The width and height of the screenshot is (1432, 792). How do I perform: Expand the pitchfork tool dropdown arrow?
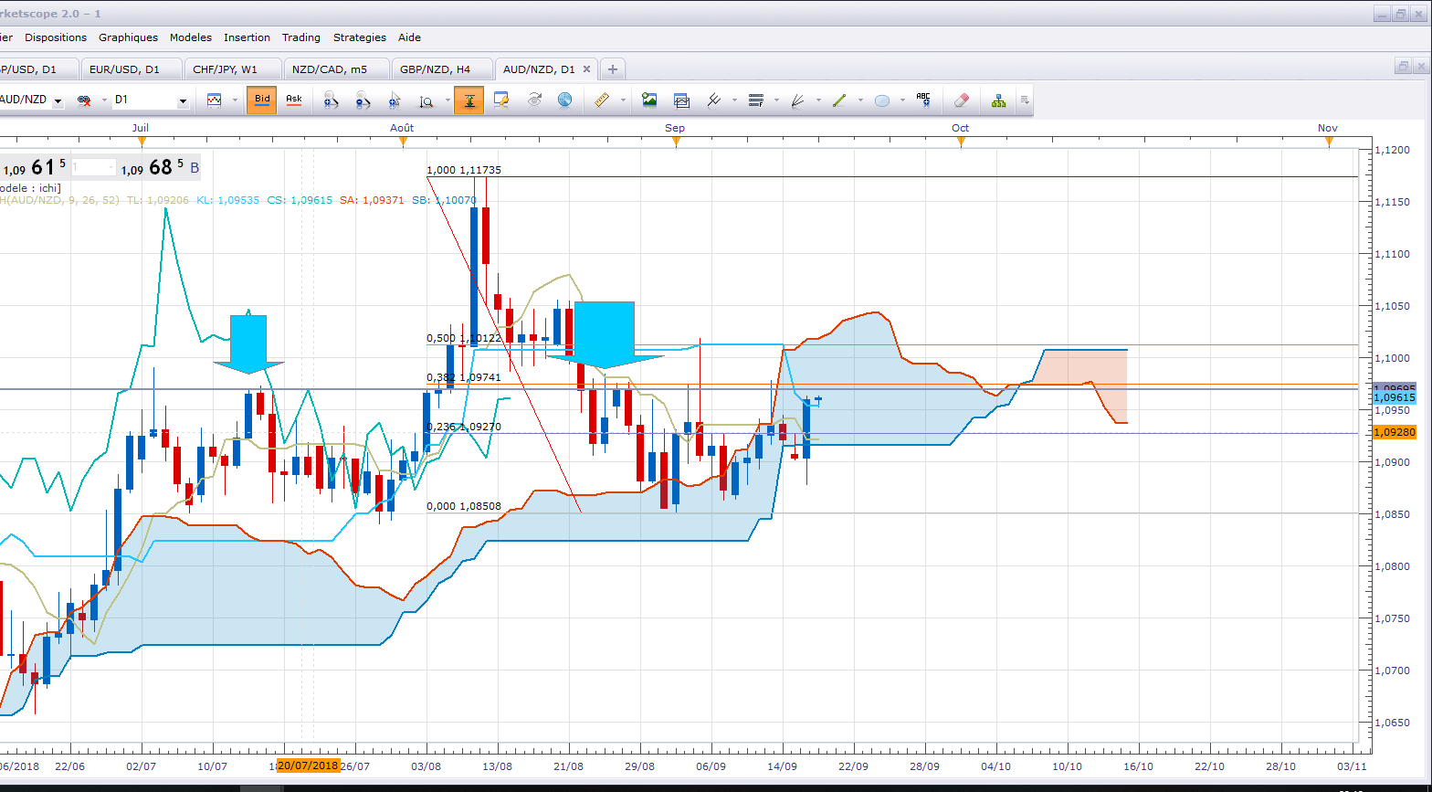coord(734,100)
